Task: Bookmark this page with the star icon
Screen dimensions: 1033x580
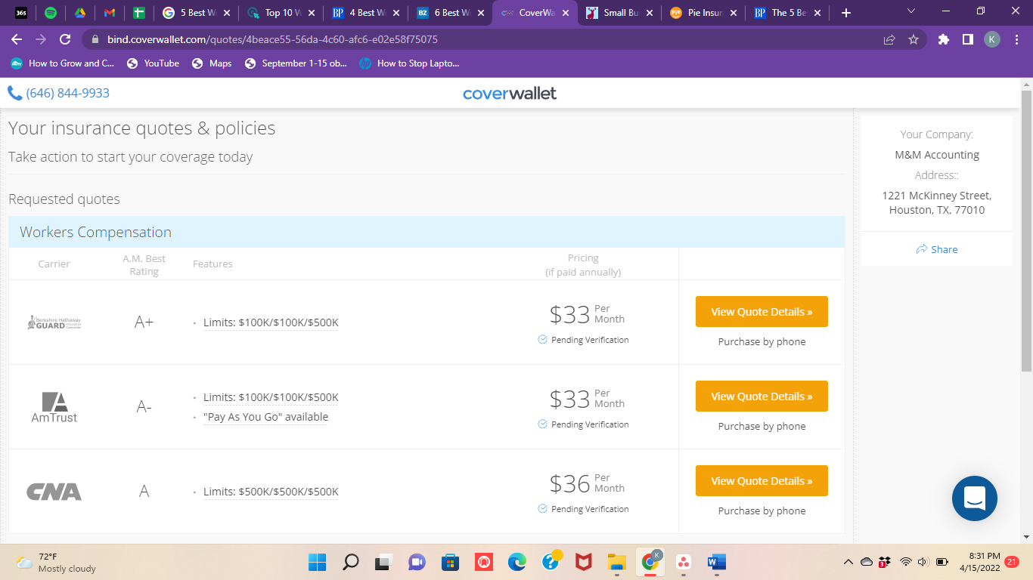Action: point(914,39)
